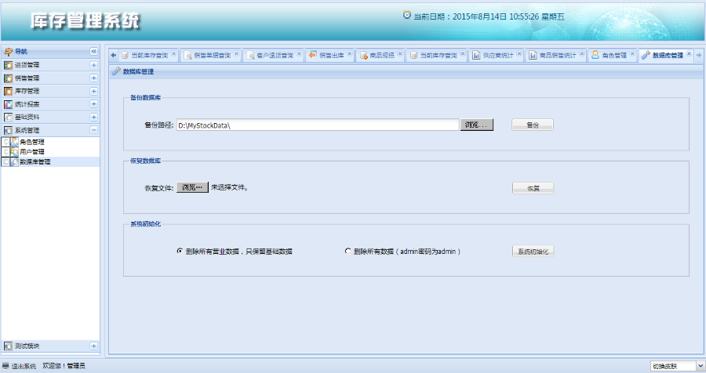Click the 用户管理 tree node icon
This screenshot has width=706, height=373.
coord(14,152)
